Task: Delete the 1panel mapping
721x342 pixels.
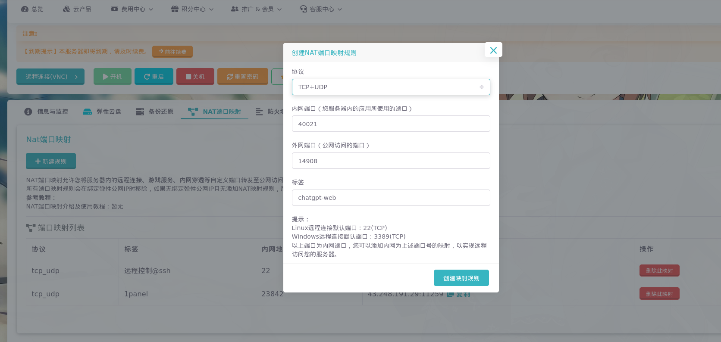Action: pos(659,294)
